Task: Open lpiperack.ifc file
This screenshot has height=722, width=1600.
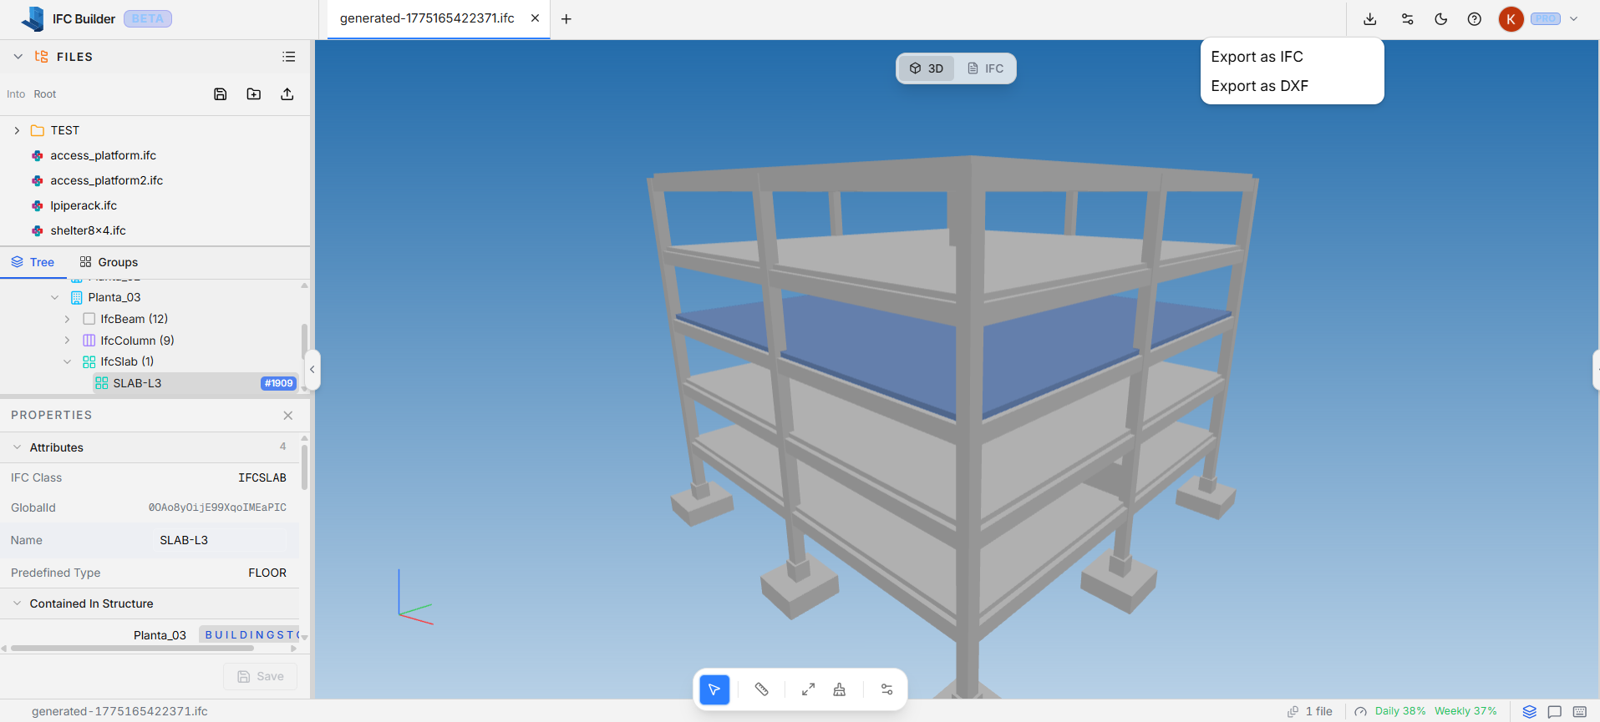Action: tap(84, 205)
